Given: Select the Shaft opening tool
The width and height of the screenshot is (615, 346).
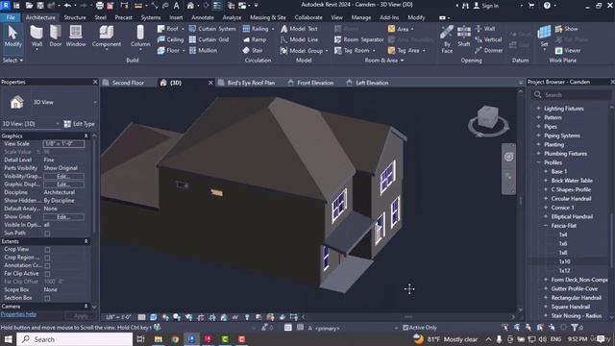Looking at the screenshot, I should tap(463, 37).
